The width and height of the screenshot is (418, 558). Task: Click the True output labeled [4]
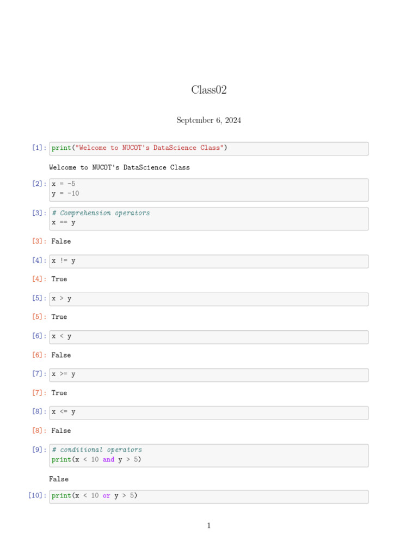[x=59, y=279]
